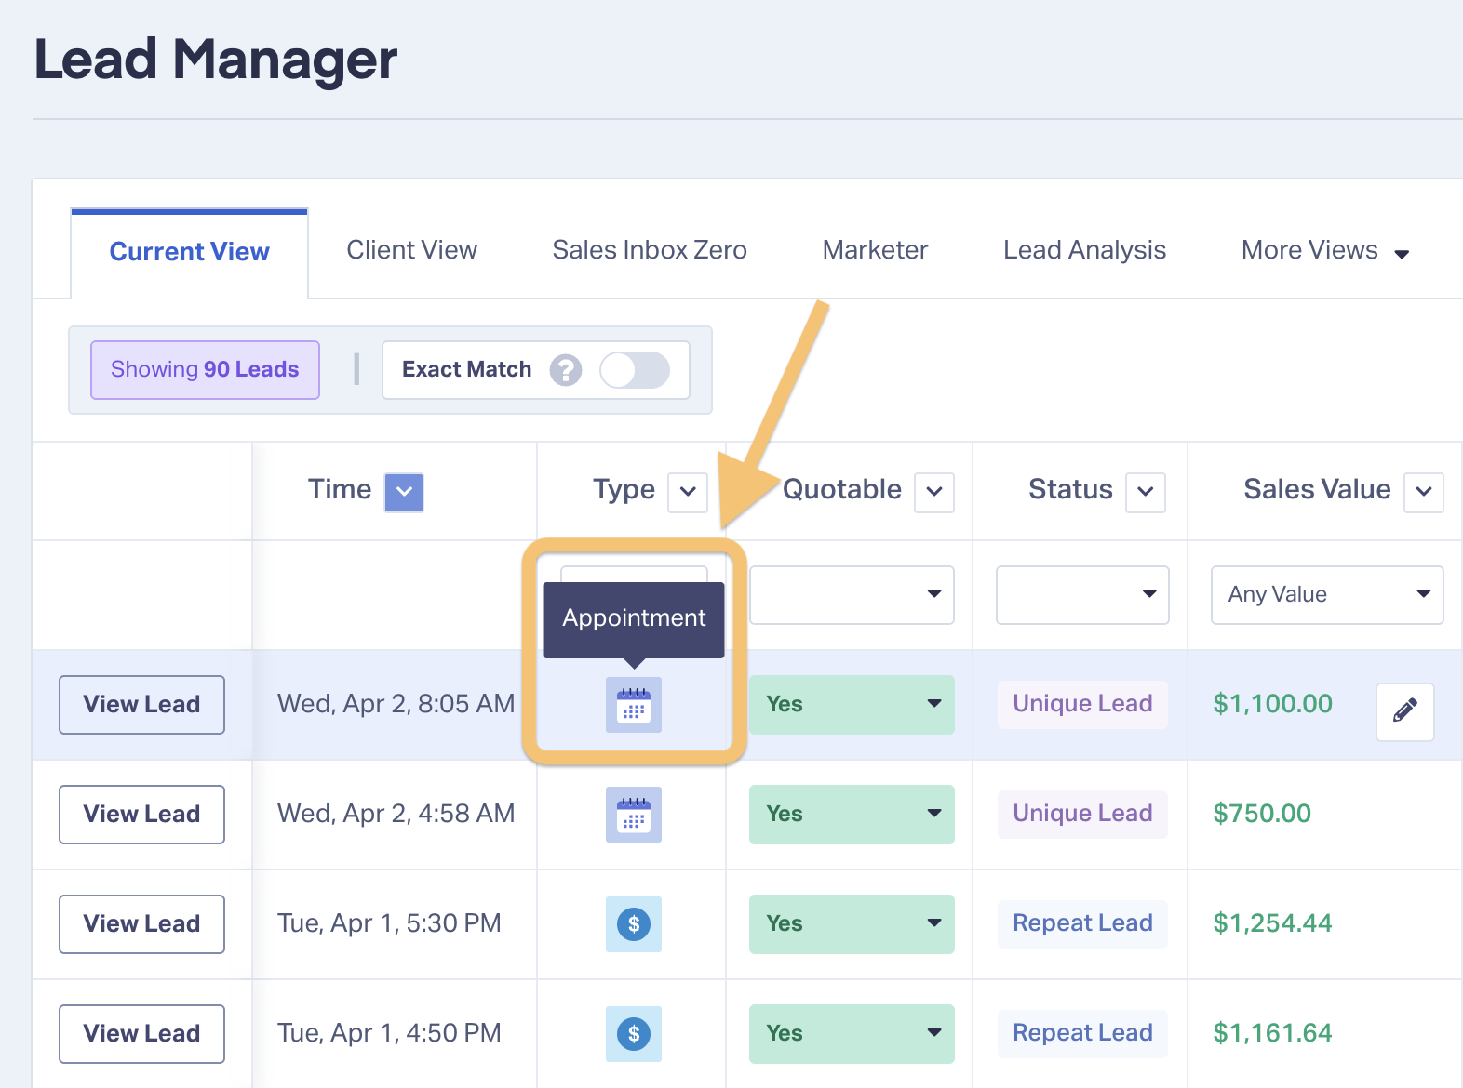Click Lead Manager page heading
1463x1088 pixels.
216,60
